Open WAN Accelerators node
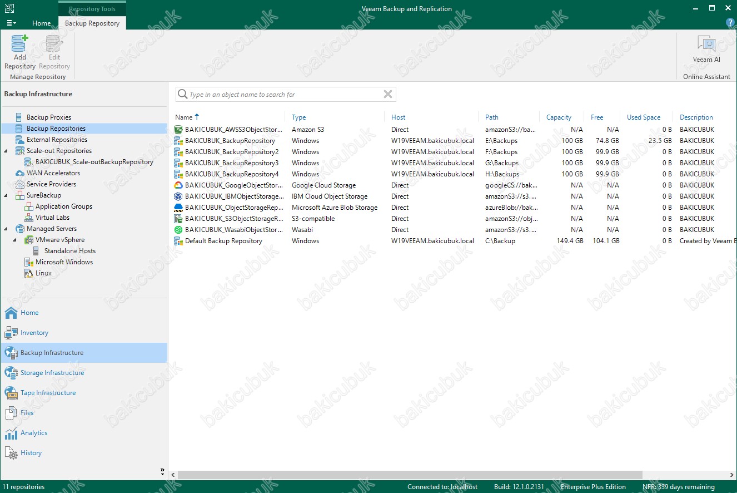 [x=53, y=173]
